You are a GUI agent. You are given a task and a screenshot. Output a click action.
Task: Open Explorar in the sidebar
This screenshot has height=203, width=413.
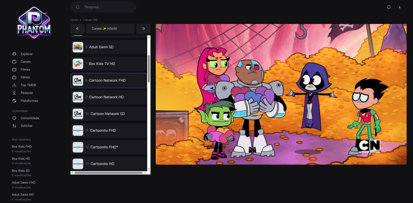(26, 54)
